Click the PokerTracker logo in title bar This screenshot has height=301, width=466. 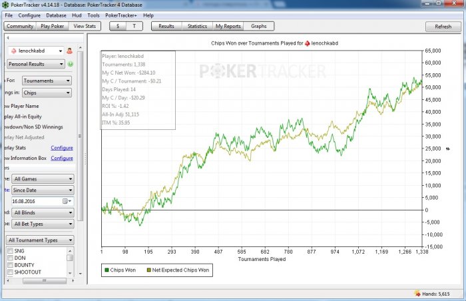(7, 5)
